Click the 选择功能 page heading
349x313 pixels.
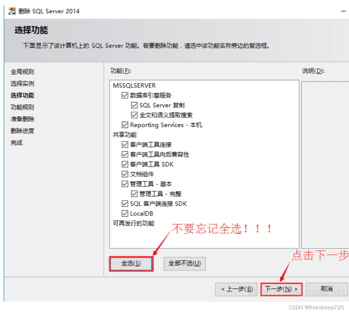31,30
